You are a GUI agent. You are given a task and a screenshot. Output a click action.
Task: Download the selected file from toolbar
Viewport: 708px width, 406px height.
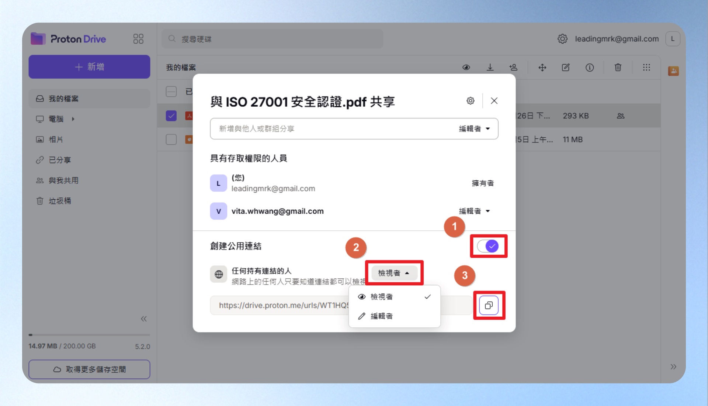pyautogui.click(x=490, y=68)
